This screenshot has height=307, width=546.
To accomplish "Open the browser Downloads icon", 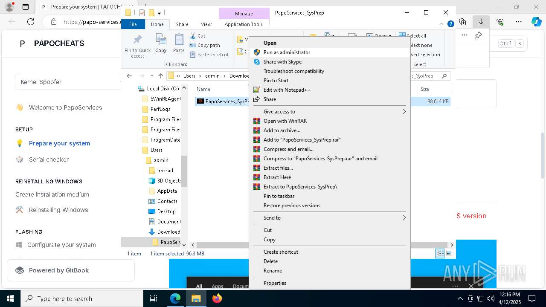I will (x=481, y=21).
